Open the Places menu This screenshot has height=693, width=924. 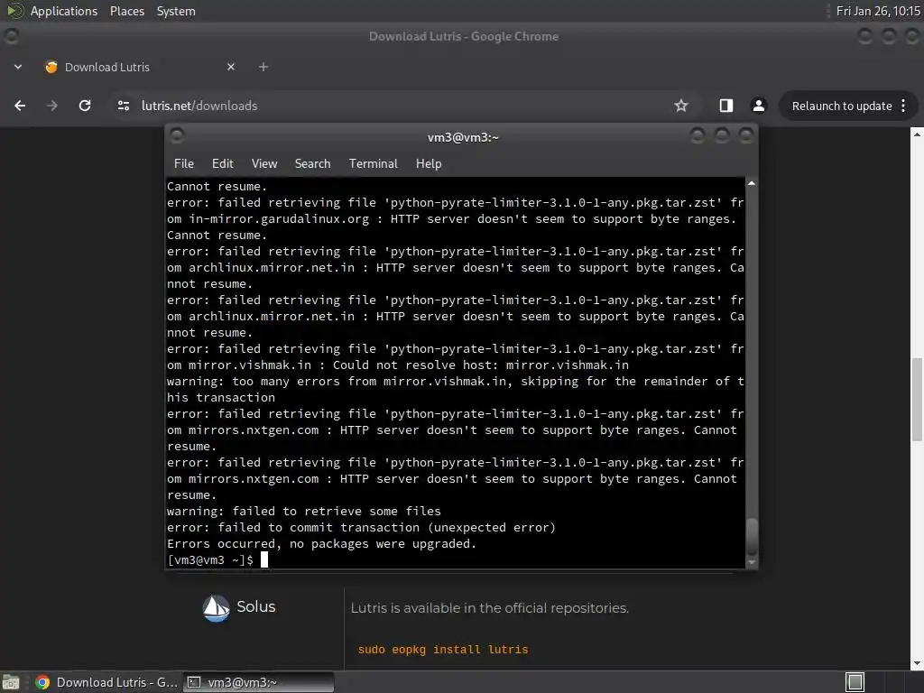[126, 11]
